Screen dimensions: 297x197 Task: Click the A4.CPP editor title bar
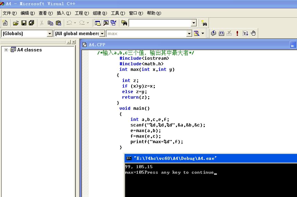click(x=188, y=45)
